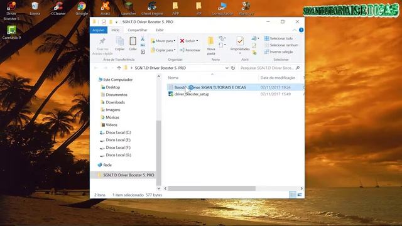Open the address bar history dropdown
Screen dimensions: 402x226
[227, 68]
